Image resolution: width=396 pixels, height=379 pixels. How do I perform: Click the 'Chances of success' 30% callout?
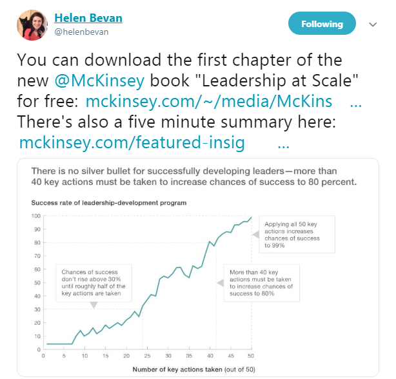pos(94,283)
